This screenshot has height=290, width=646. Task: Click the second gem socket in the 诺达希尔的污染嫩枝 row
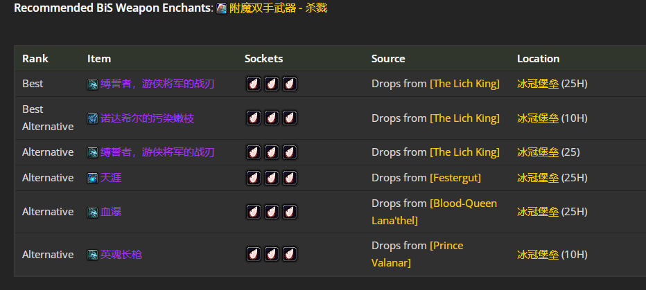pos(272,118)
